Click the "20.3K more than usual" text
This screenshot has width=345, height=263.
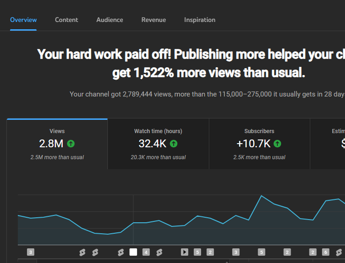coord(158,157)
